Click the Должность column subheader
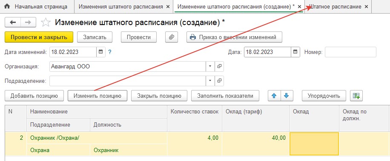Screen dimensions: 390x161 (128, 124)
